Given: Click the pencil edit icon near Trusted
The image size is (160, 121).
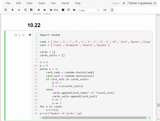Looking at the screenshot, I should [124, 3].
